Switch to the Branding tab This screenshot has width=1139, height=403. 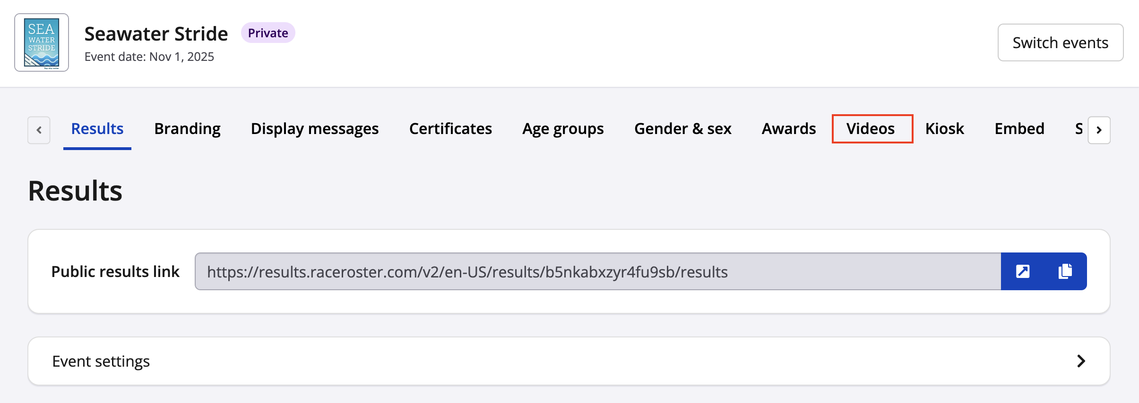click(x=187, y=129)
